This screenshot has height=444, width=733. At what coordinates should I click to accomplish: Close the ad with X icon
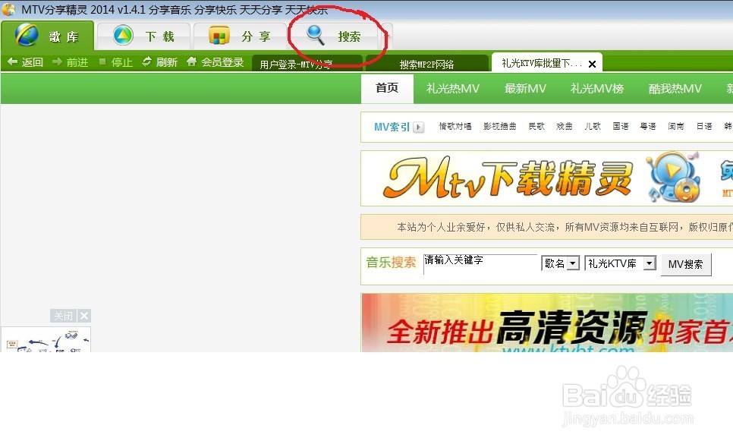(x=84, y=316)
